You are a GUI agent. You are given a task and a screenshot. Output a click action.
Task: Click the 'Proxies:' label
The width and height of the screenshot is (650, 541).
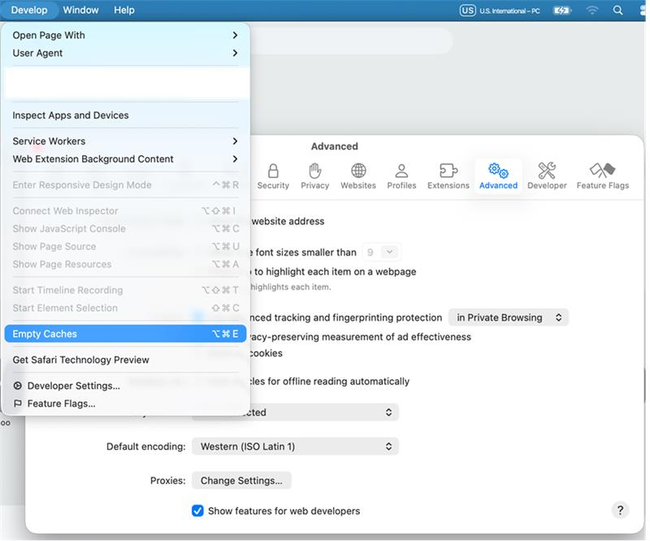tap(168, 480)
